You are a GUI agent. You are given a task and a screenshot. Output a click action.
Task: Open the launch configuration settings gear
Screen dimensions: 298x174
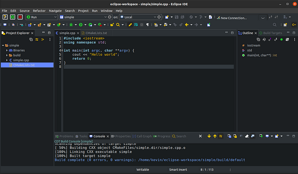[110, 17]
